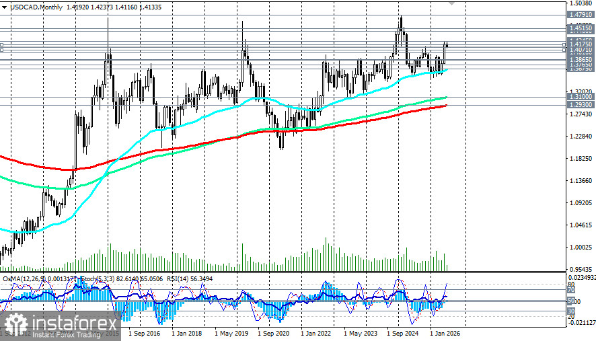596x341 pixels.
Task: Click the 1.18250 price scale value
Action: coord(581,159)
